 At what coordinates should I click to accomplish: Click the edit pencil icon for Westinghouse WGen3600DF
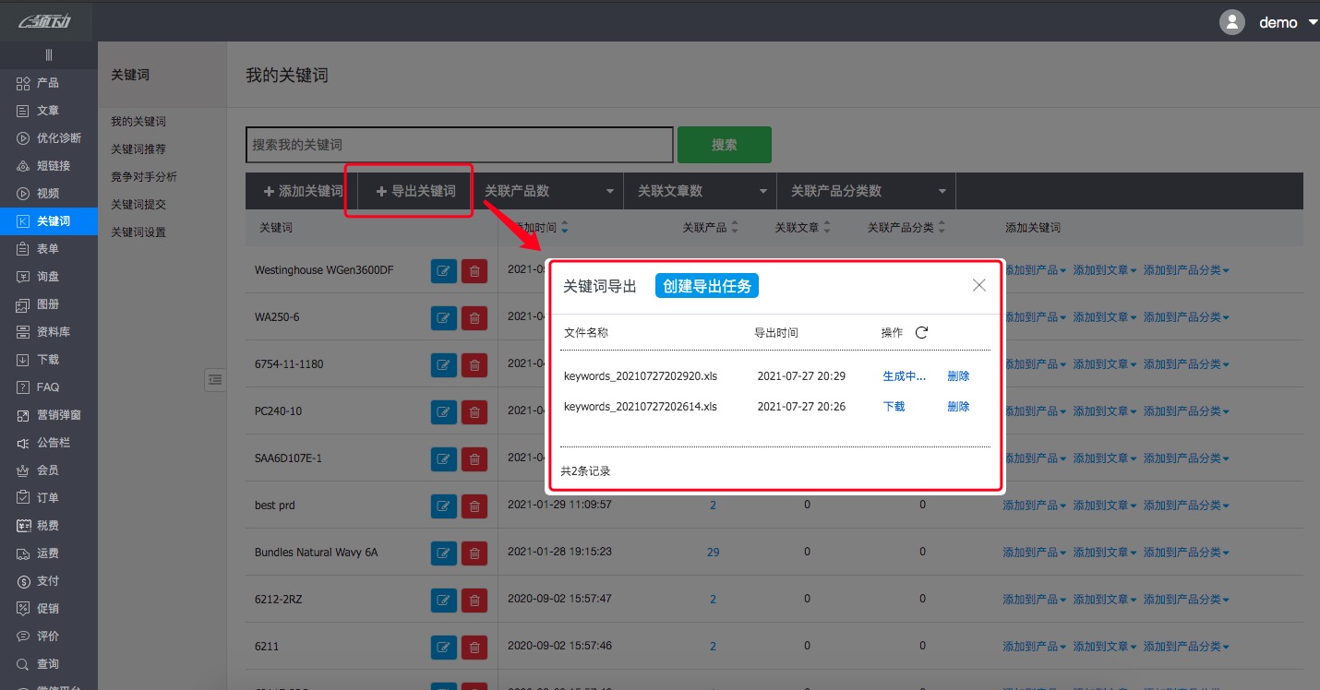point(443,270)
